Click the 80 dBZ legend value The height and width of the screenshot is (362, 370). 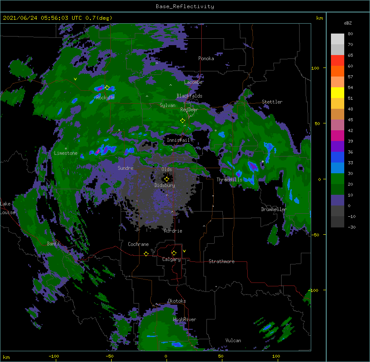pyautogui.click(x=350, y=34)
